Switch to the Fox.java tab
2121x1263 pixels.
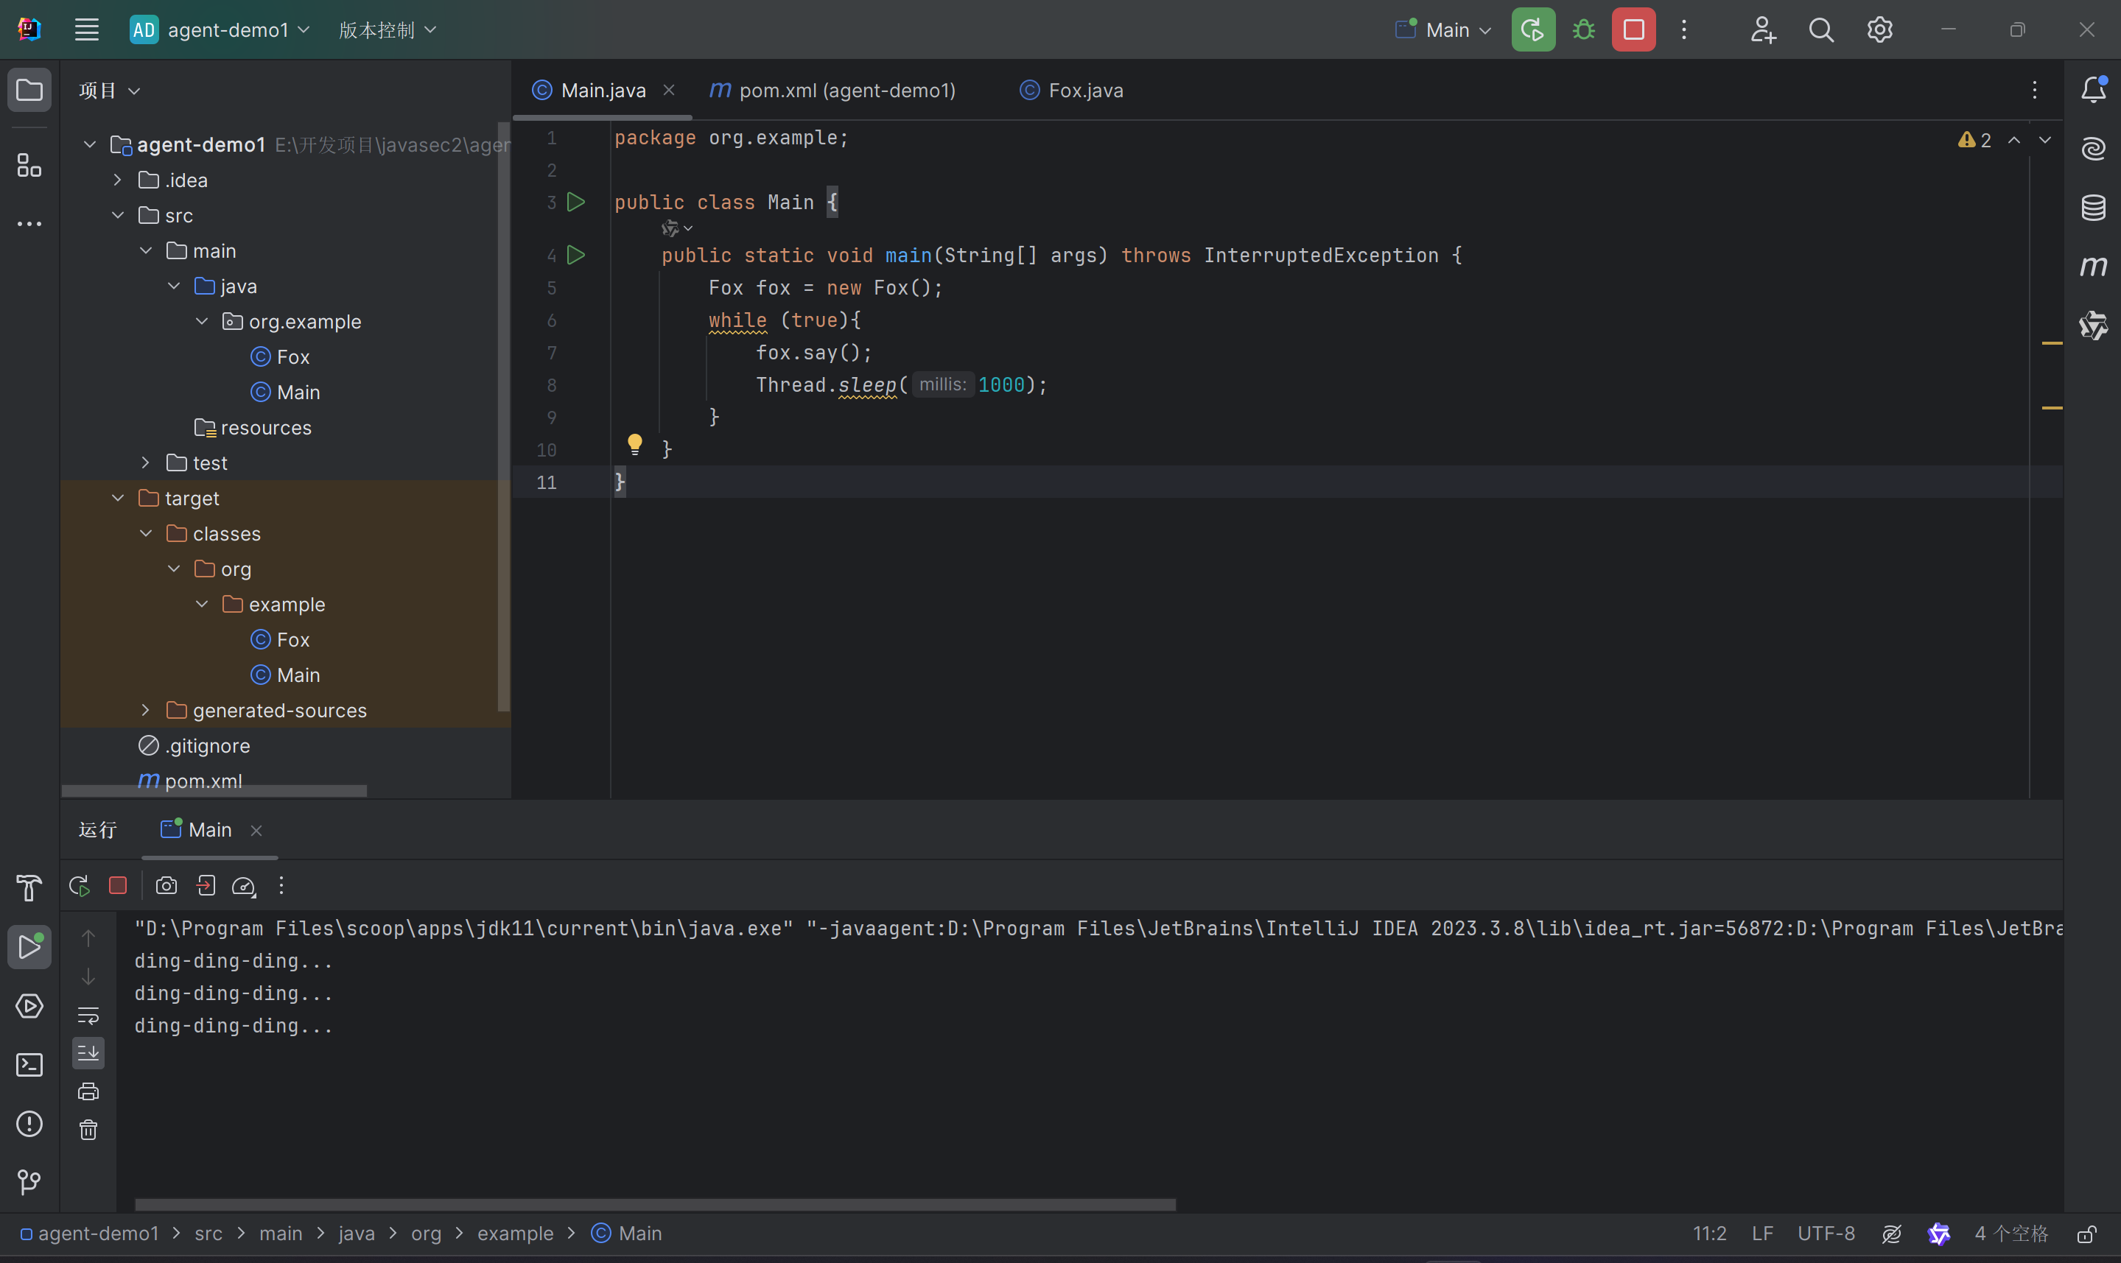(1084, 90)
